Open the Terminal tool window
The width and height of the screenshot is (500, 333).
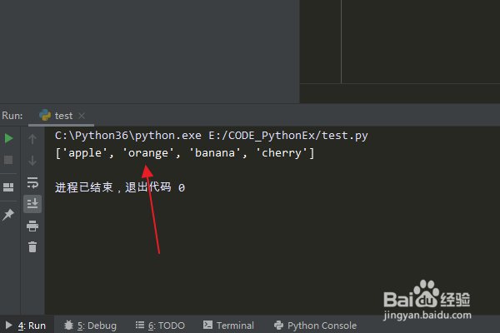point(228,326)
